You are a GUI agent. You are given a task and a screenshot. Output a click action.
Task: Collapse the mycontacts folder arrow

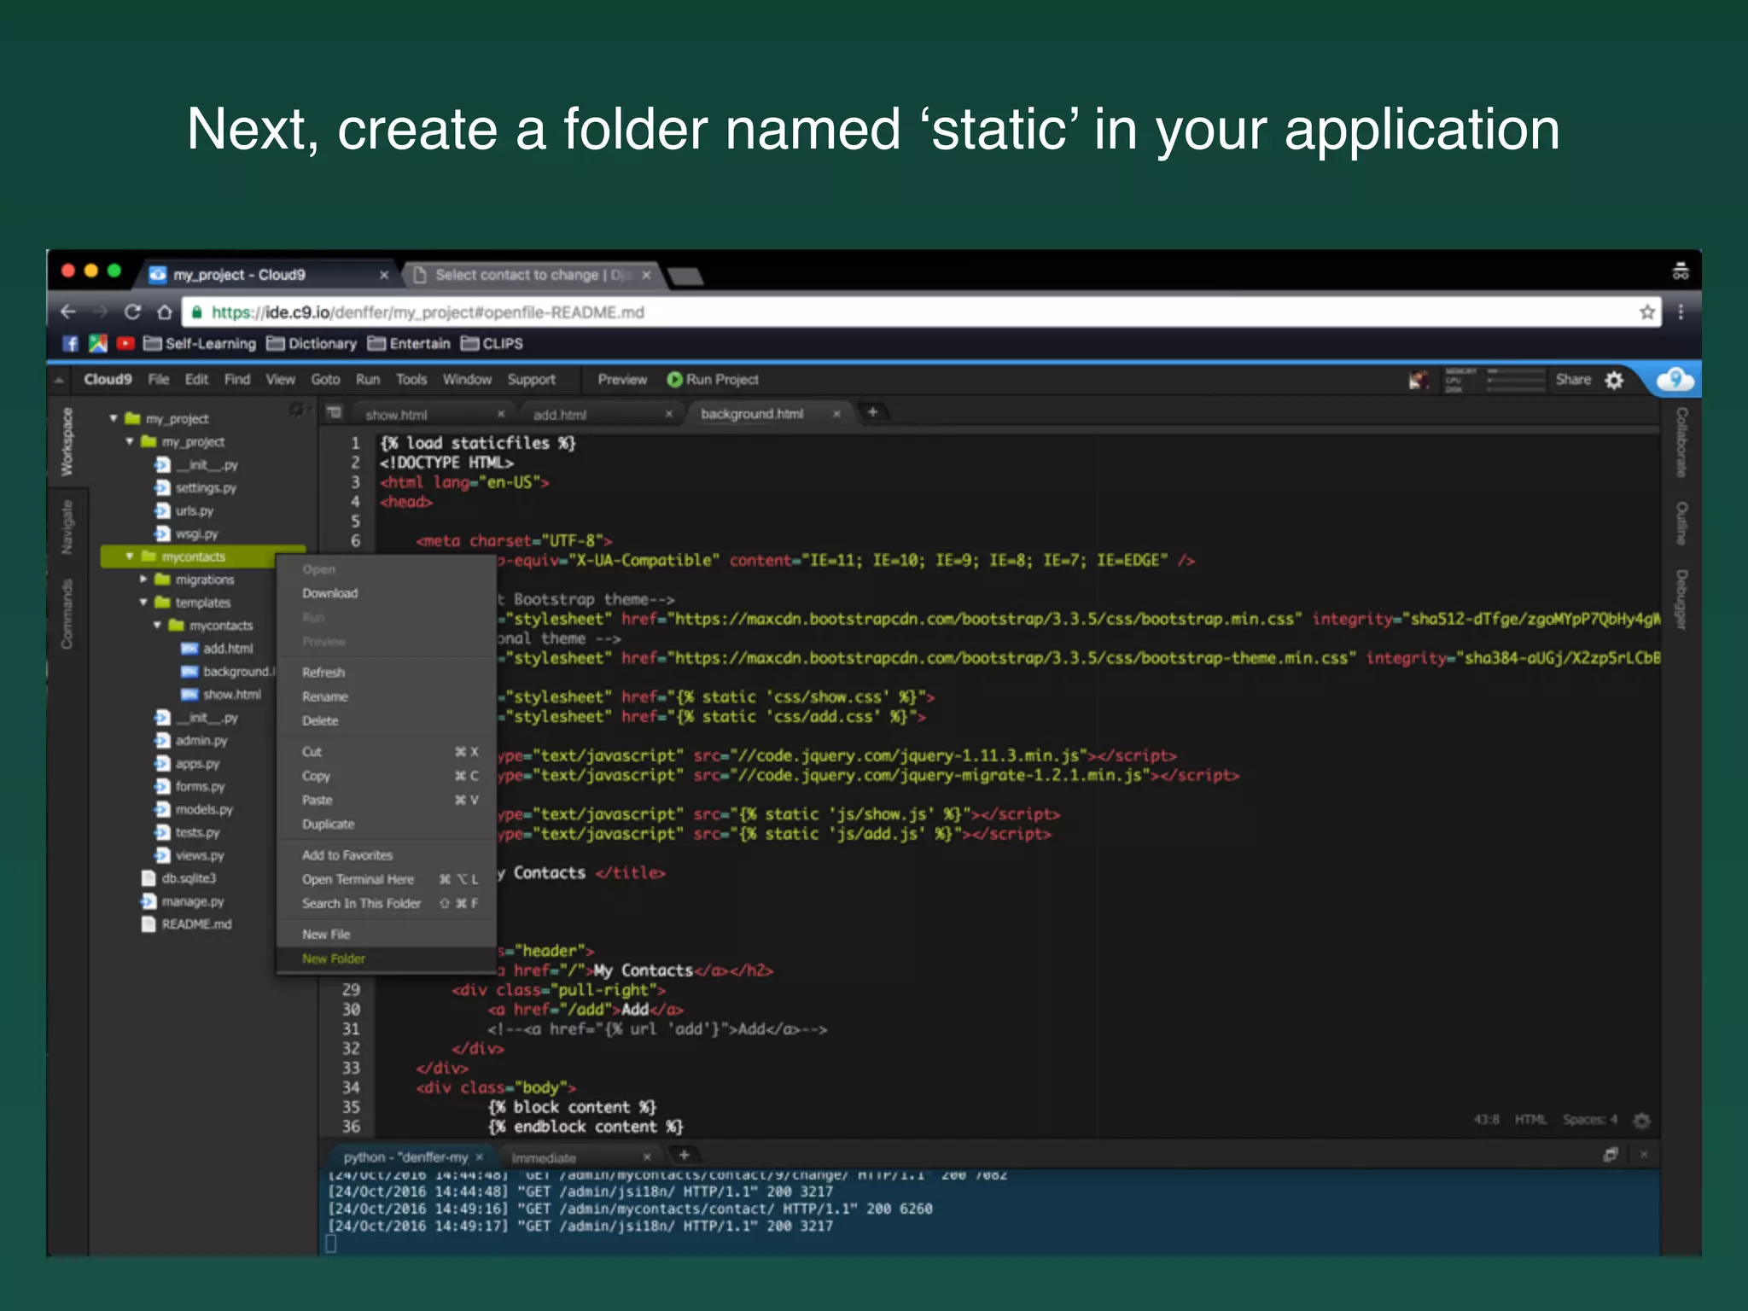pos(130,556)
